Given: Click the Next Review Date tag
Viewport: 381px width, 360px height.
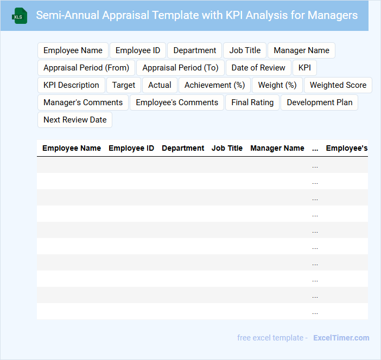Looking at the screenshot, I should click(75, 120).
